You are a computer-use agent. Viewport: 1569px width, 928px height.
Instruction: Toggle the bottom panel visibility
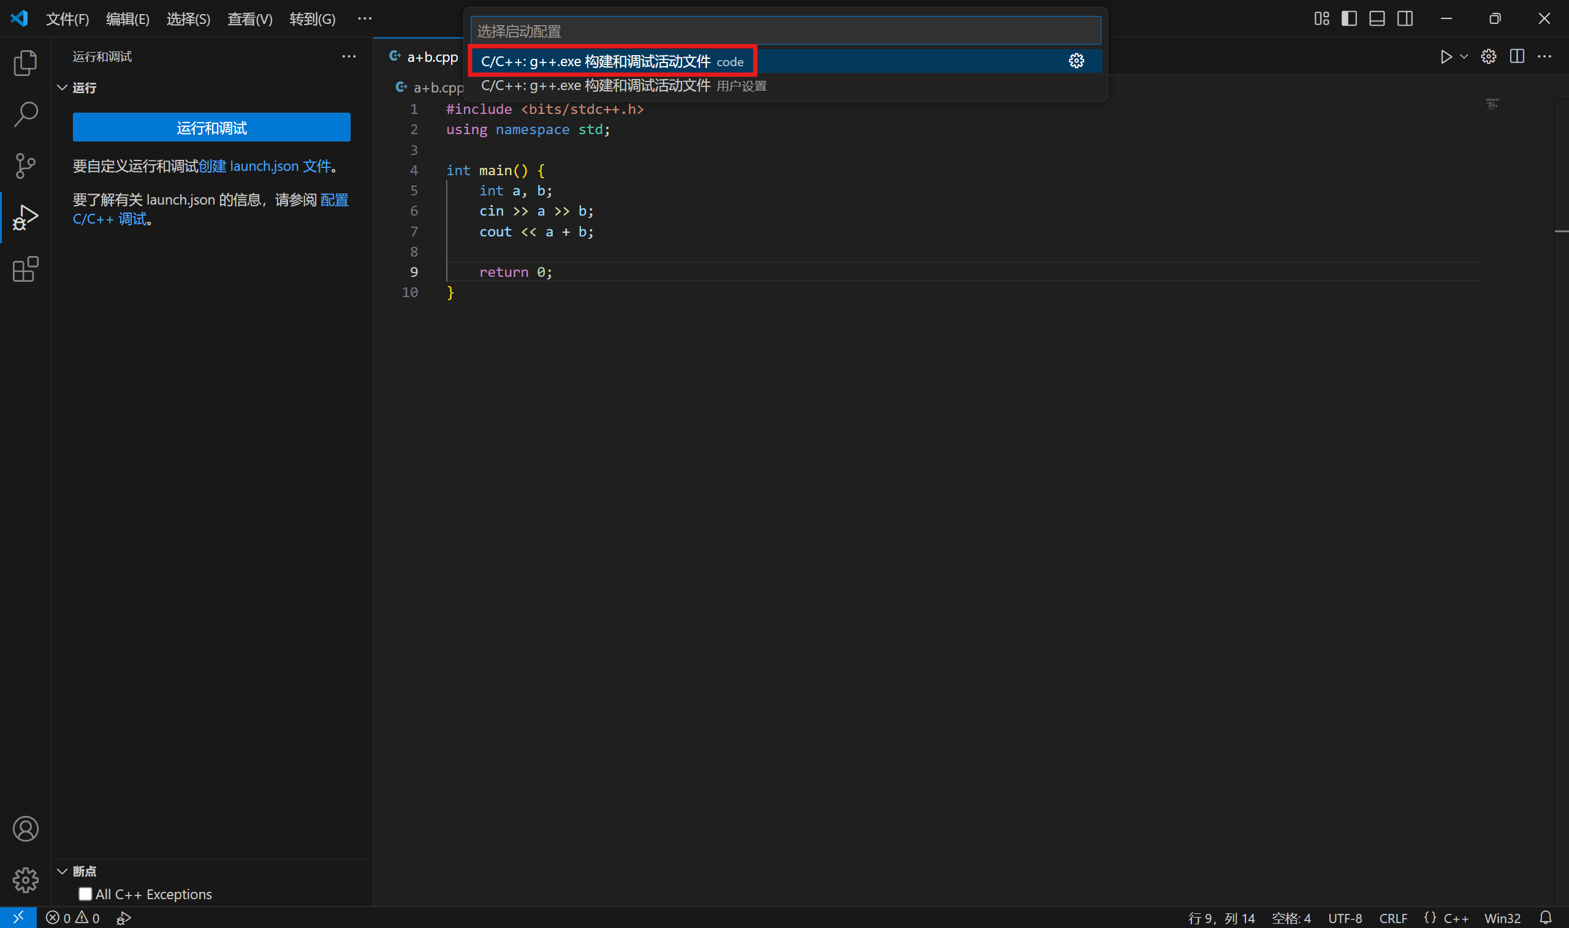(1377, 19)
